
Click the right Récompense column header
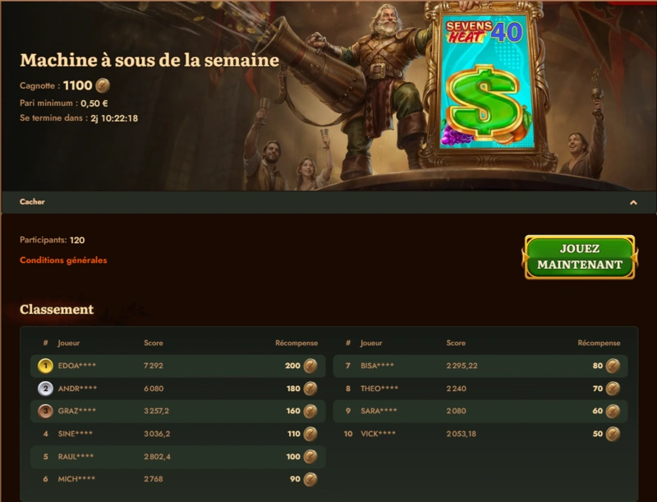[599, 343]
